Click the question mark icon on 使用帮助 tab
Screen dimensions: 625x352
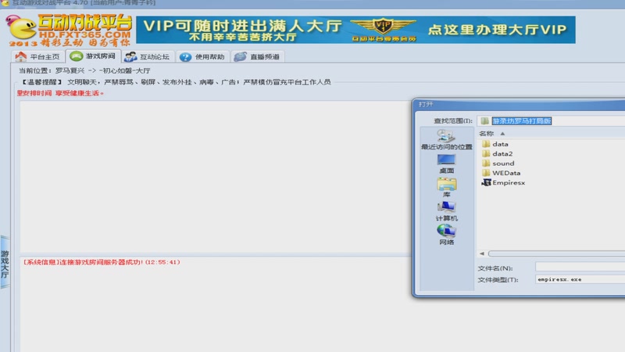point(185,57)
